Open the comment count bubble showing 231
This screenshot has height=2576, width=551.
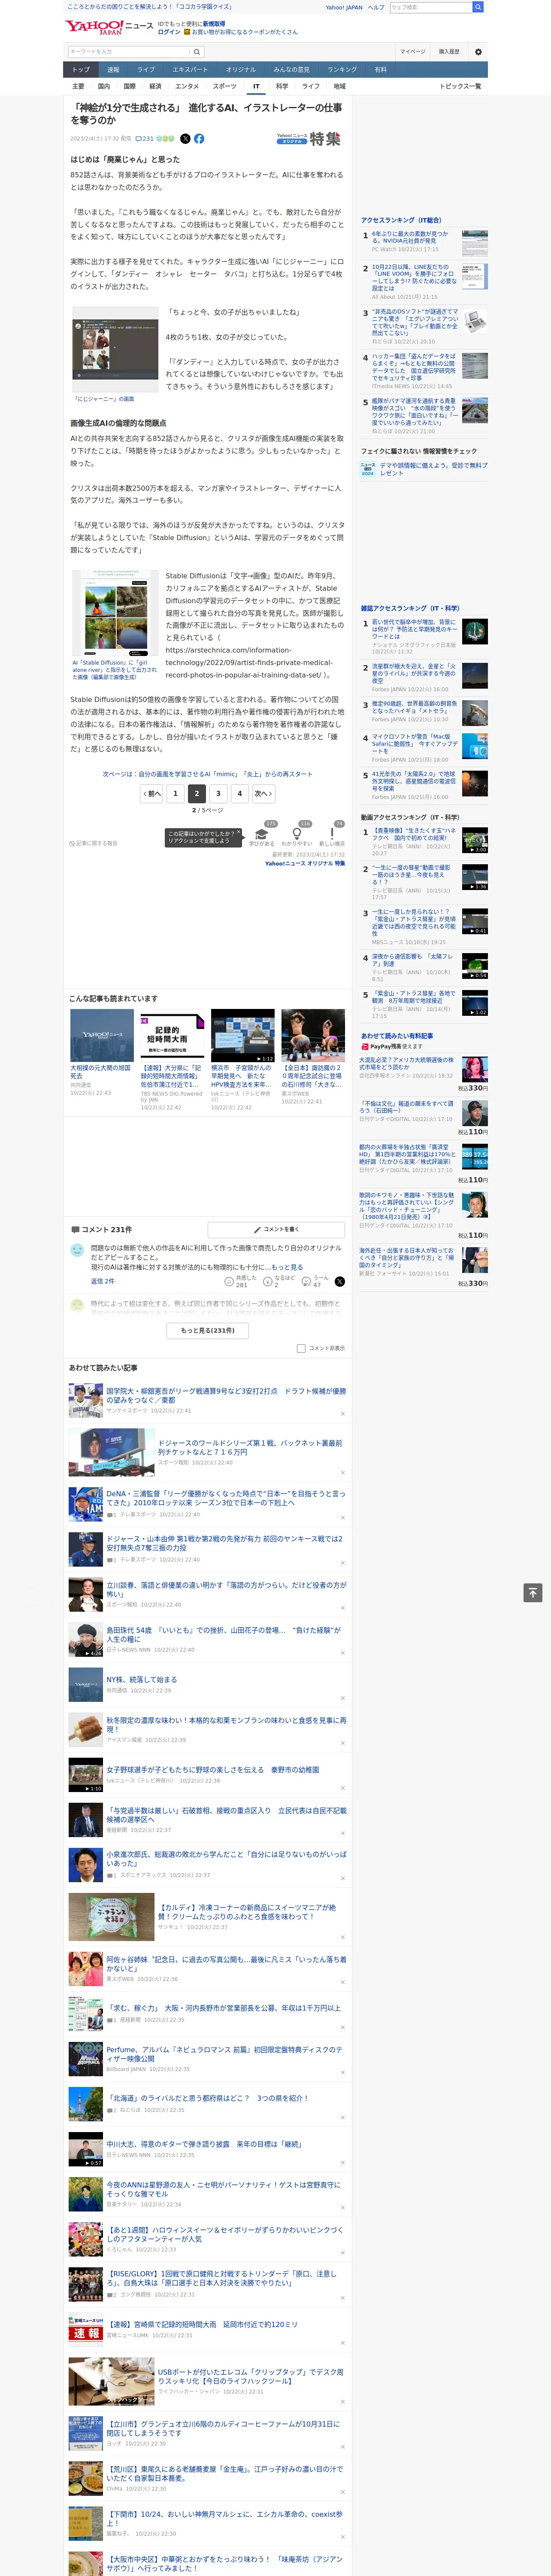(x=146, y=139)
